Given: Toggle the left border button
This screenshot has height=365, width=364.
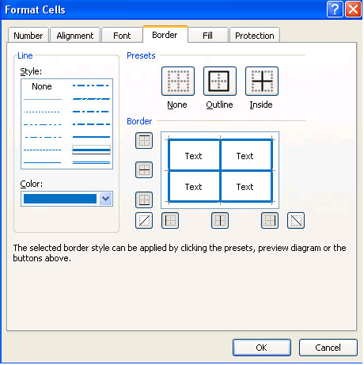Looking at the screenshot, I should coord(170,220).
